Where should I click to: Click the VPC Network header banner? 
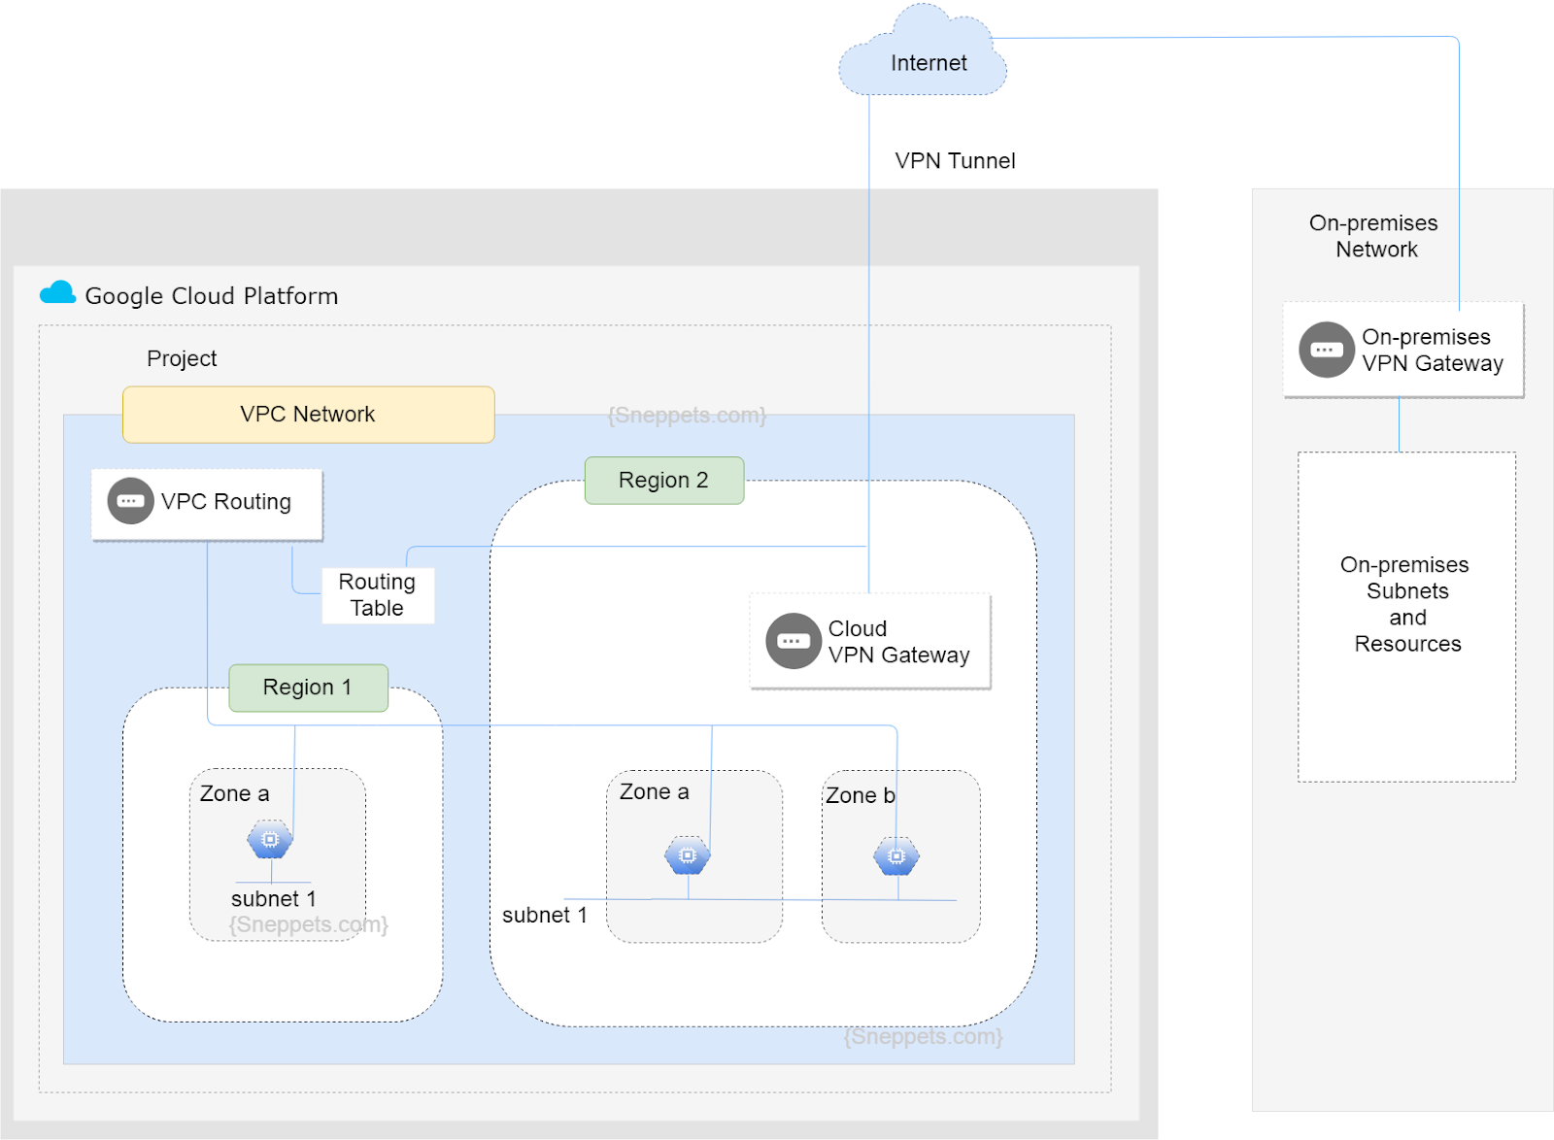point(308,414)
